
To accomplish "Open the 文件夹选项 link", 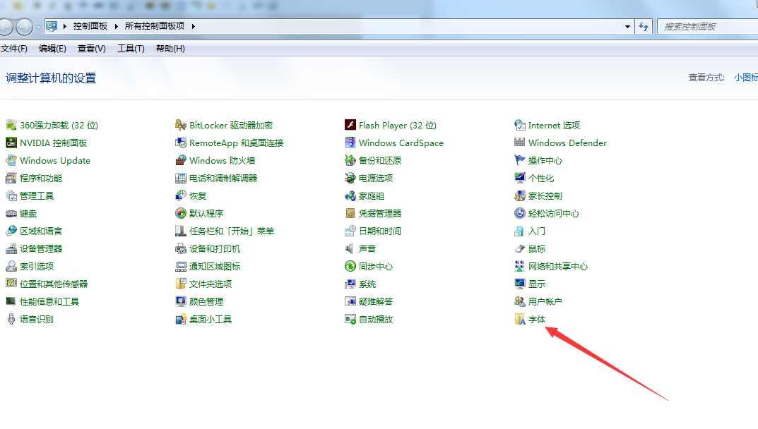I will (211, 284).
